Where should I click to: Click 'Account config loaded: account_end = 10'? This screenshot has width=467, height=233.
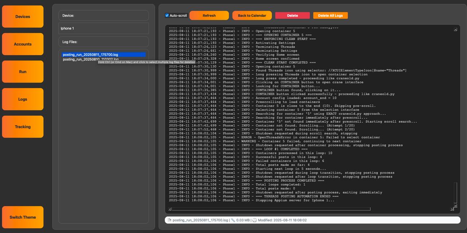point(253,98)
